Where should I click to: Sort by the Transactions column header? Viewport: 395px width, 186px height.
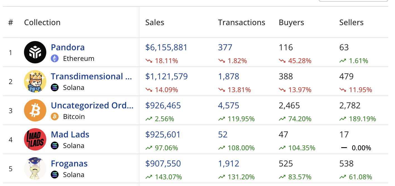pyautogui.click(x=242, y=22)
